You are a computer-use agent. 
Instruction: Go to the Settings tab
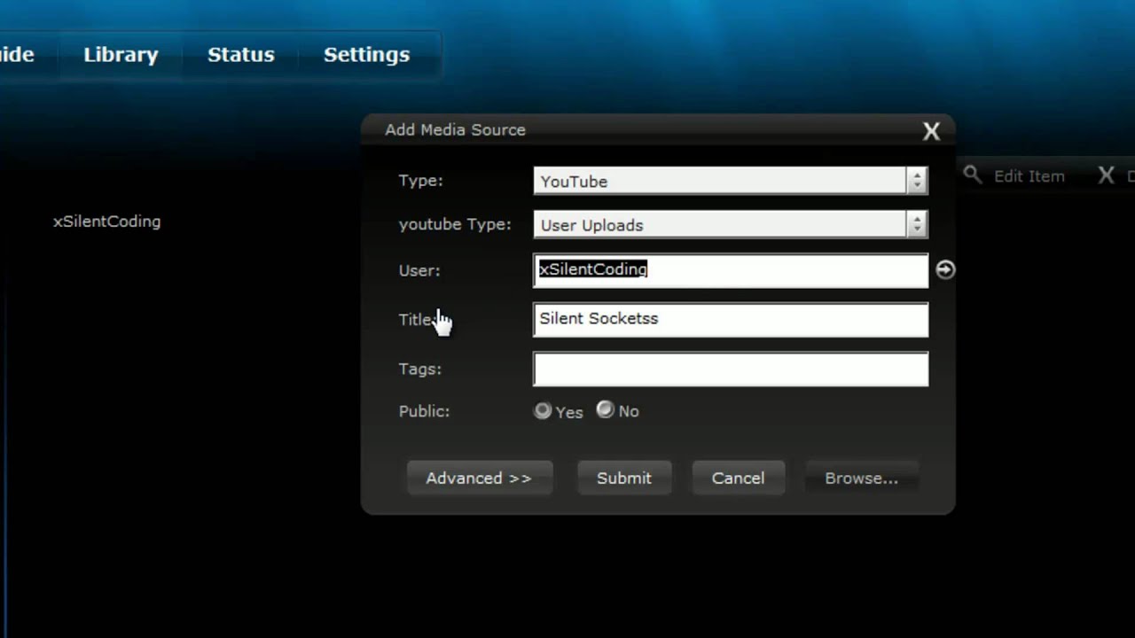(366, 55)
